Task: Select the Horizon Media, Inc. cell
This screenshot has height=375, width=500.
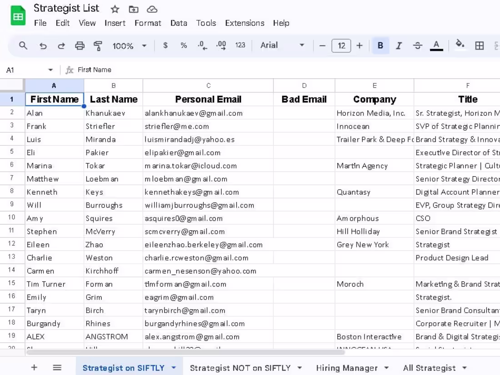Action: coord(375,113)
